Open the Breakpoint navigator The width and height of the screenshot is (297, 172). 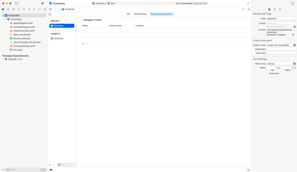click(39, 9)
